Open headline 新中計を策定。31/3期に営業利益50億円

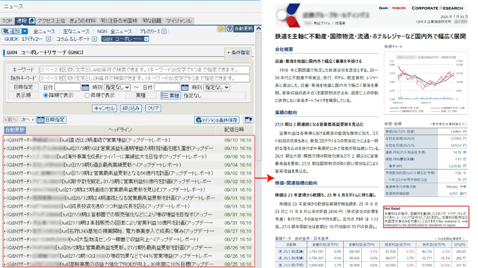coord(137,181)
